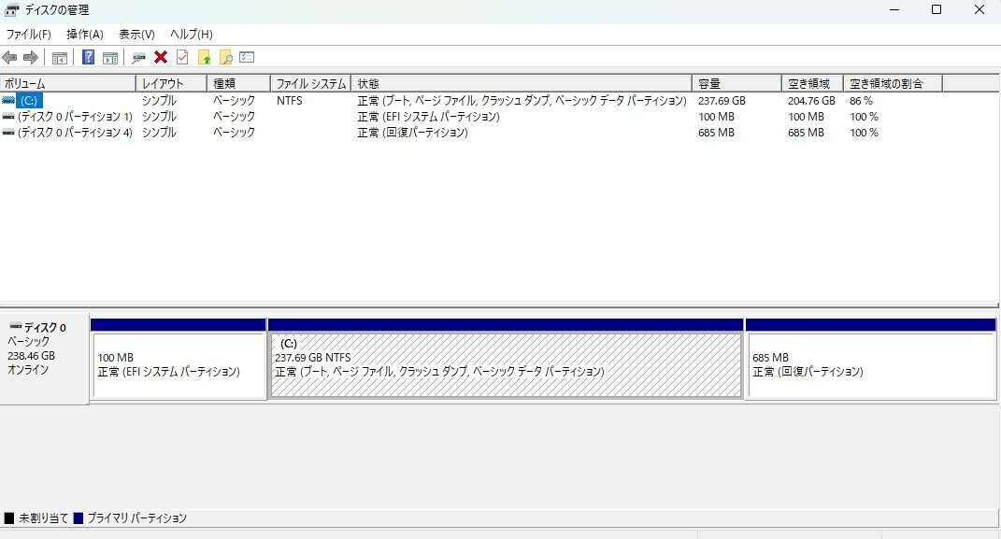
Task: Click the drive icon beside (C:) volume
Action: (8, 100)
